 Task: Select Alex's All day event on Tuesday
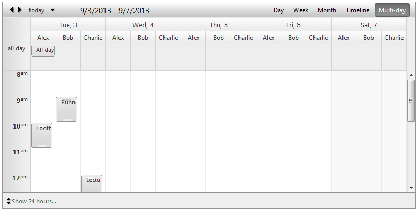[x=43, y=50]
